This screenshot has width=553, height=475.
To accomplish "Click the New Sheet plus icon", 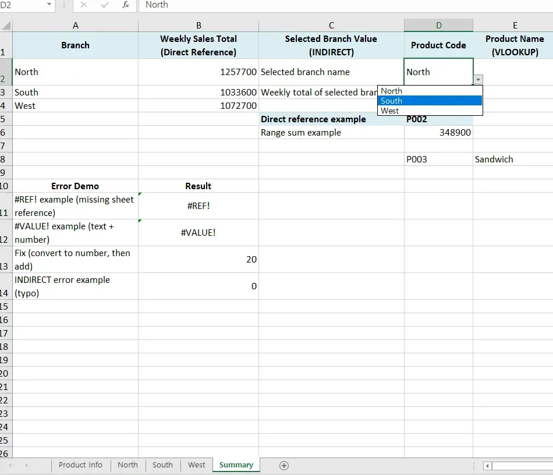I will 283,465.
